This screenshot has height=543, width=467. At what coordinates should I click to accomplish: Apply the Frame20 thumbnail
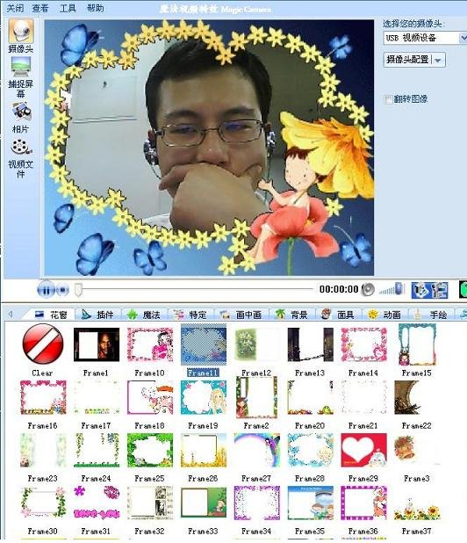[x=310, y=397]
